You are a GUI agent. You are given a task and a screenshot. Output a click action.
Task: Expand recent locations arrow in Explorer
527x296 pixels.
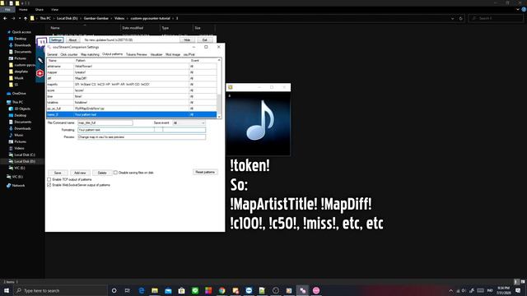click(20, 18)
